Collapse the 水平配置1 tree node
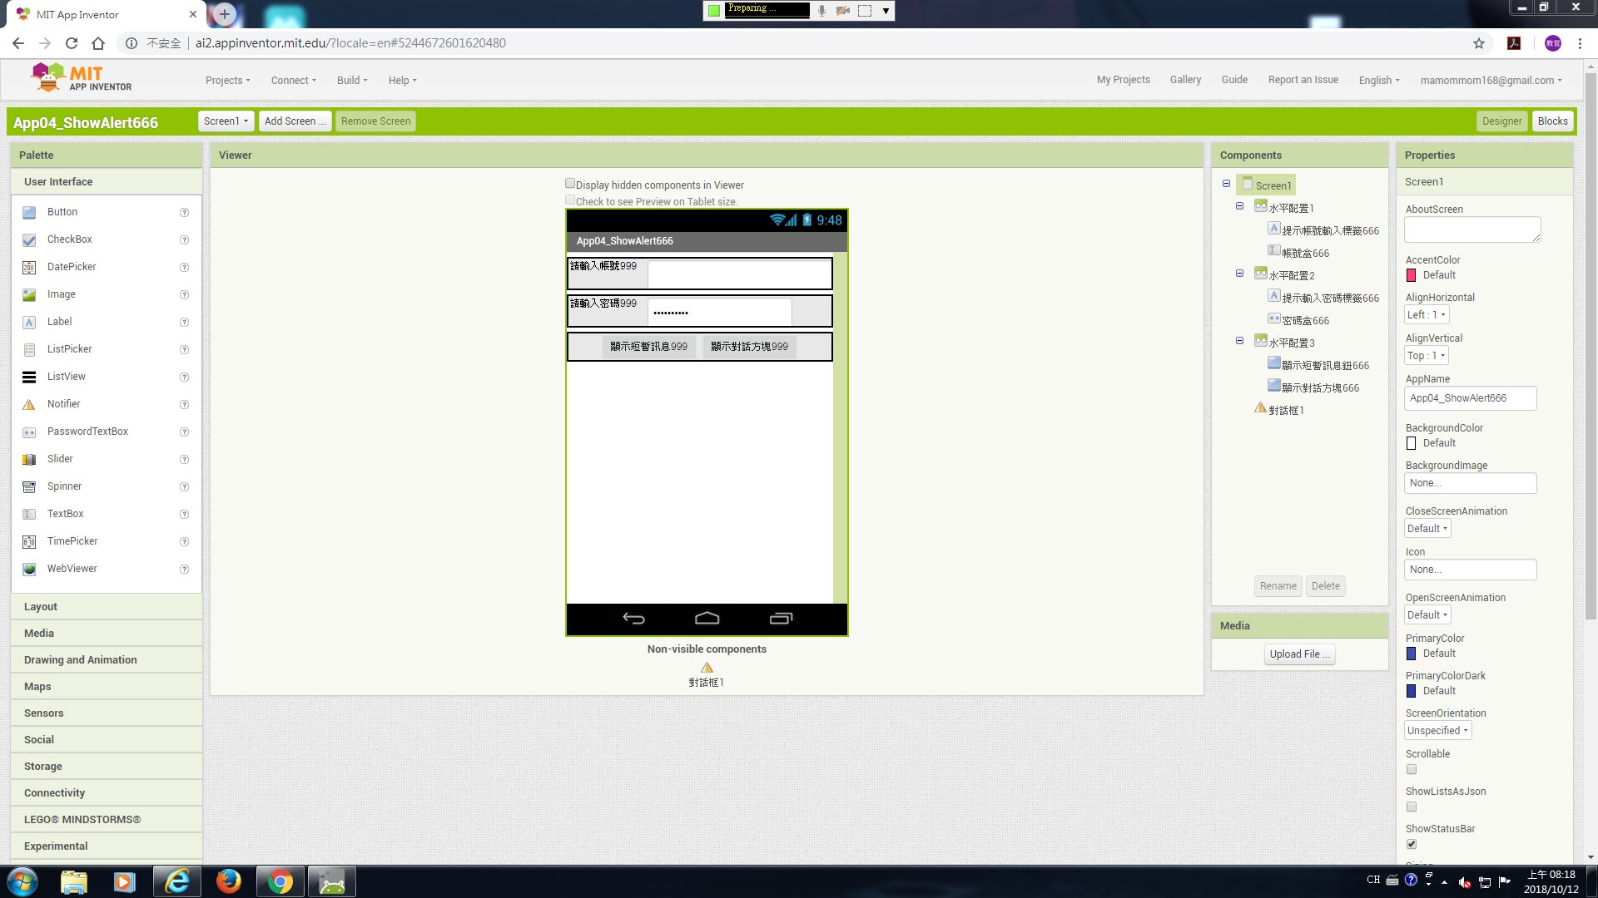1598x898 pixels. 1239,206
